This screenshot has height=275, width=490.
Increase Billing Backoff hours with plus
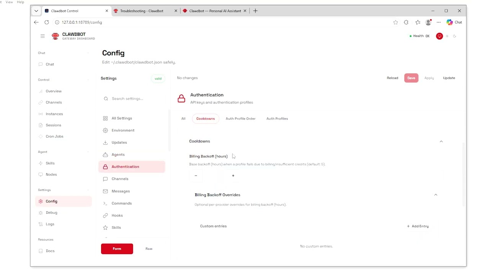233,176
